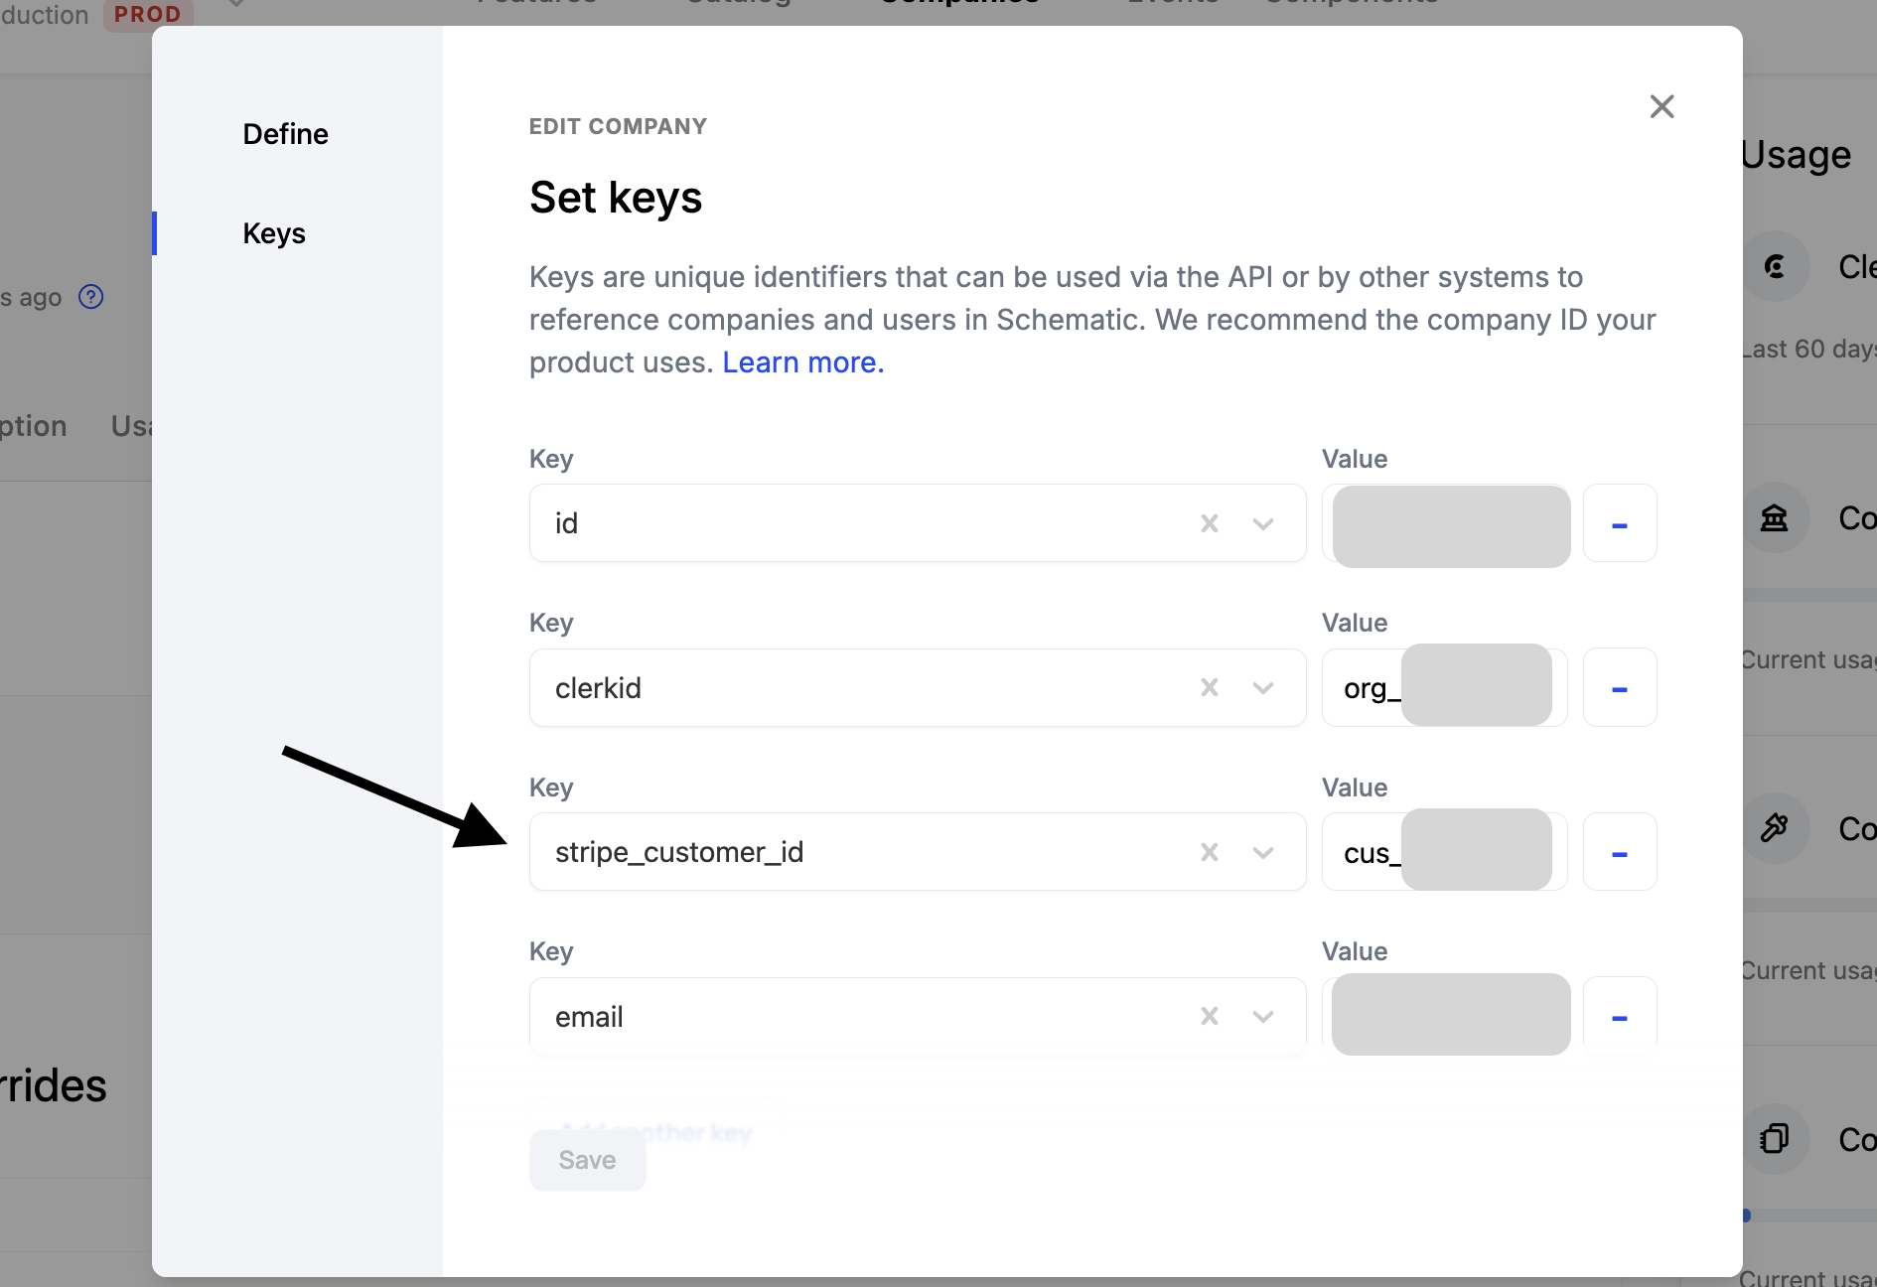The image size is (1877, 1287).
Task: Expand the id key dropdown
Action: [x=1263, y=523]
